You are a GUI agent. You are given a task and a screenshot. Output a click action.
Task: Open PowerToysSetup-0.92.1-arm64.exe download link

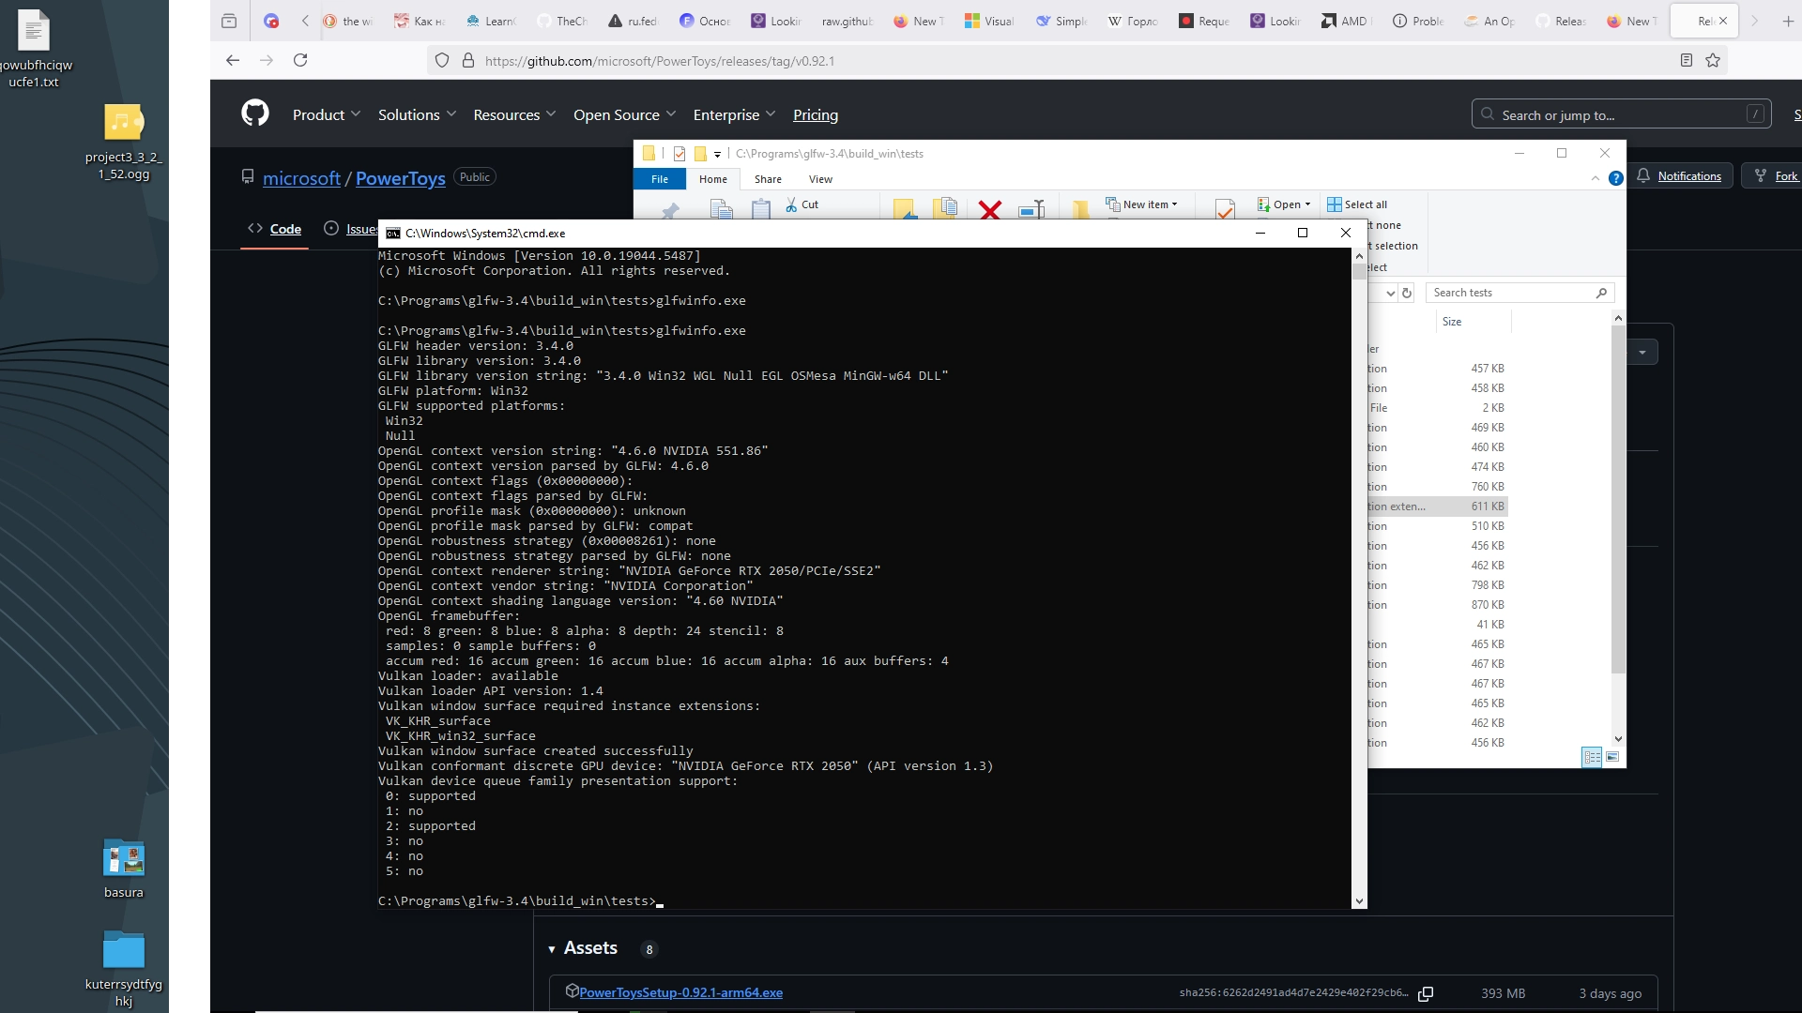coord(680,992)
